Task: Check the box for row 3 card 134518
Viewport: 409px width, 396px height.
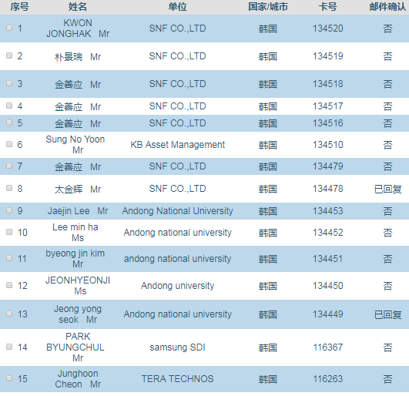Action: [9, 83]
